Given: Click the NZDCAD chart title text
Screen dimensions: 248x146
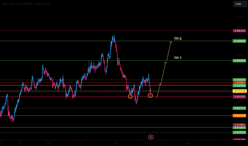Looking at the screenshot, I should [x=26, y=4].
